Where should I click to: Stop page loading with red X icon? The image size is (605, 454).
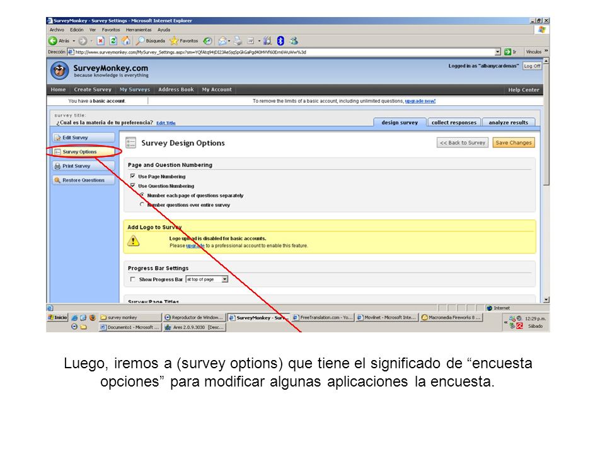pyautogui.click(x=101, y=40)
